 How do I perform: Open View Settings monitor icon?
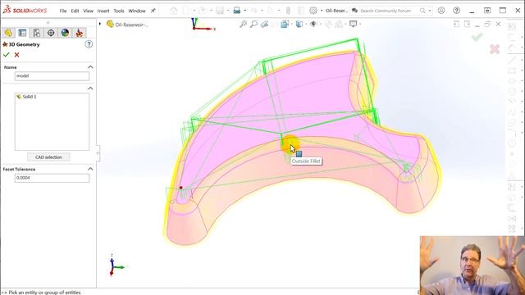pyautogui.click(x=354, y=24)
